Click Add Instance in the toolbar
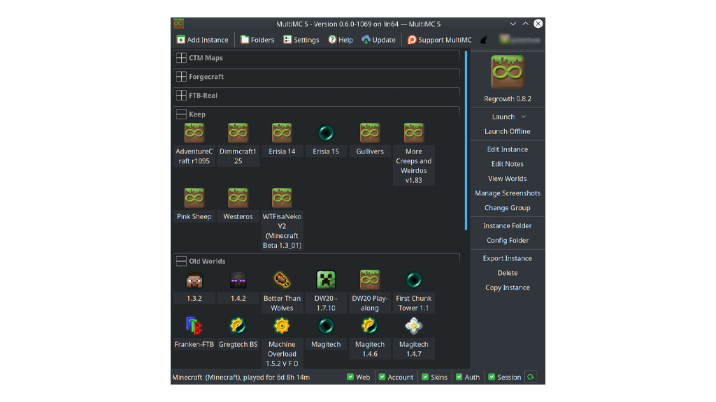The width and height of the screenshot is (716, 402). pyautogui.click(x=202, y=40)
